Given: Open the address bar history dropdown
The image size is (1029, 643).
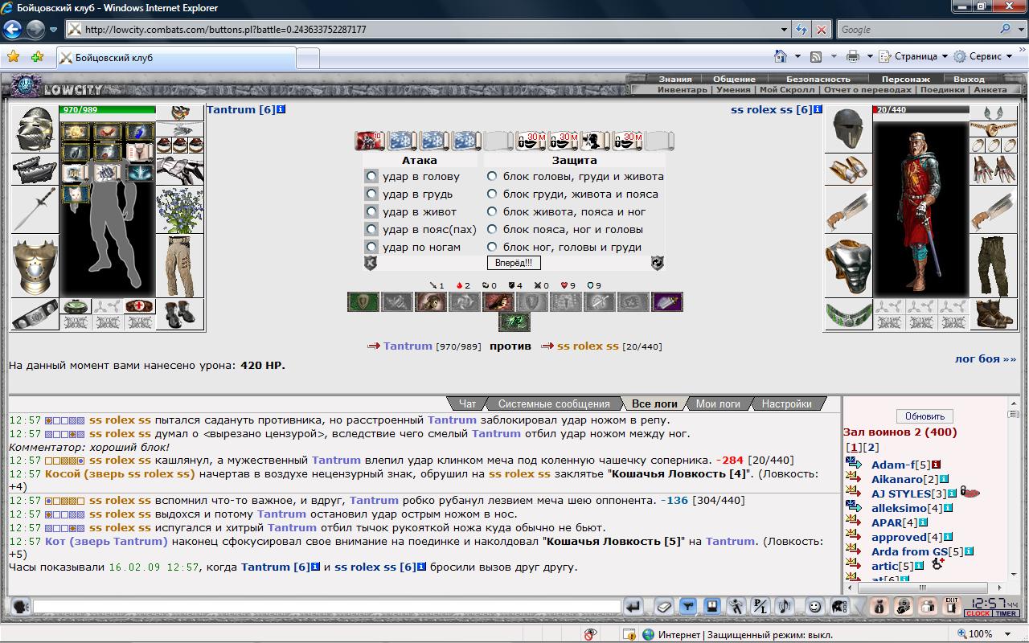Looking at the screenshot, I should (785, 29).
